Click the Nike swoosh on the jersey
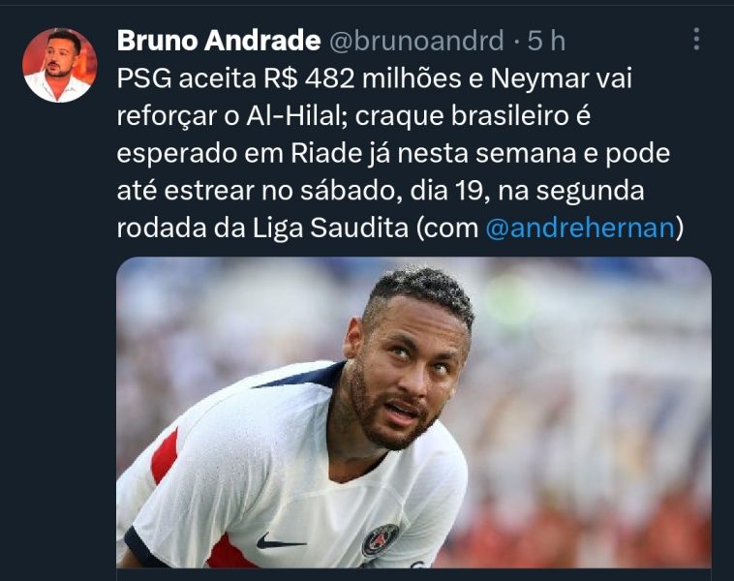Viewport: 734px width, 581px height. (x=280, y=541)
